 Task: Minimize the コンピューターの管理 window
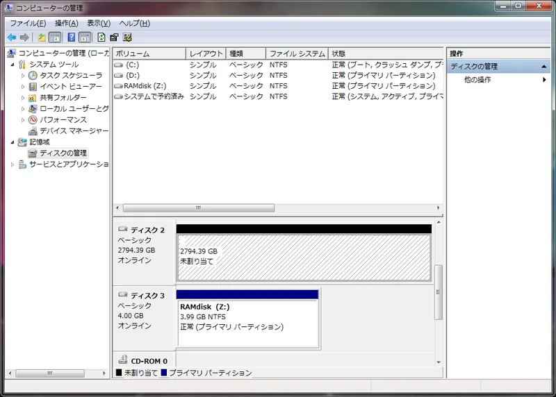(x=502, y=6)
